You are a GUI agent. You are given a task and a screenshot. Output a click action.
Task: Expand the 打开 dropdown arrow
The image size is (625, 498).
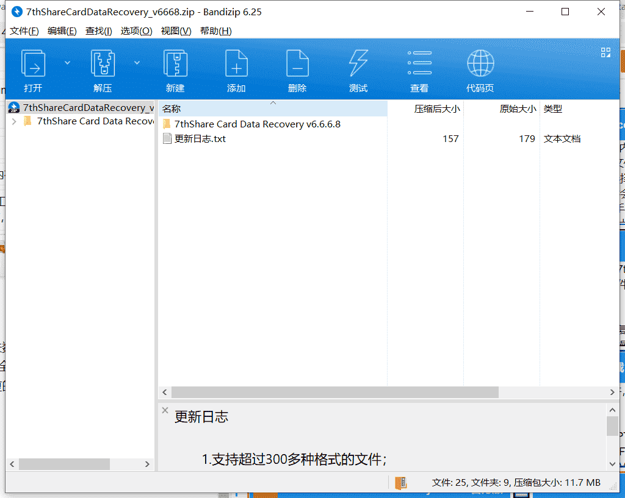tap(67, 63)
